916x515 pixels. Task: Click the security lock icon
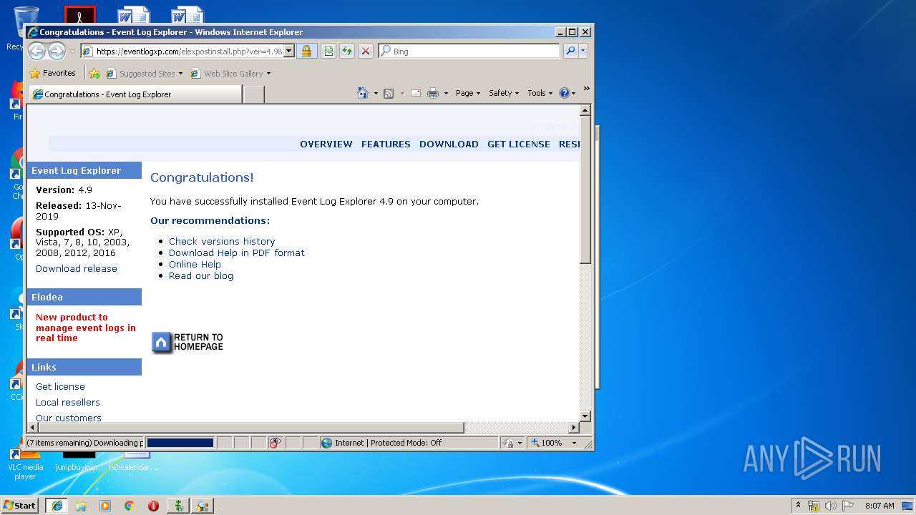[x=306, y=51]
